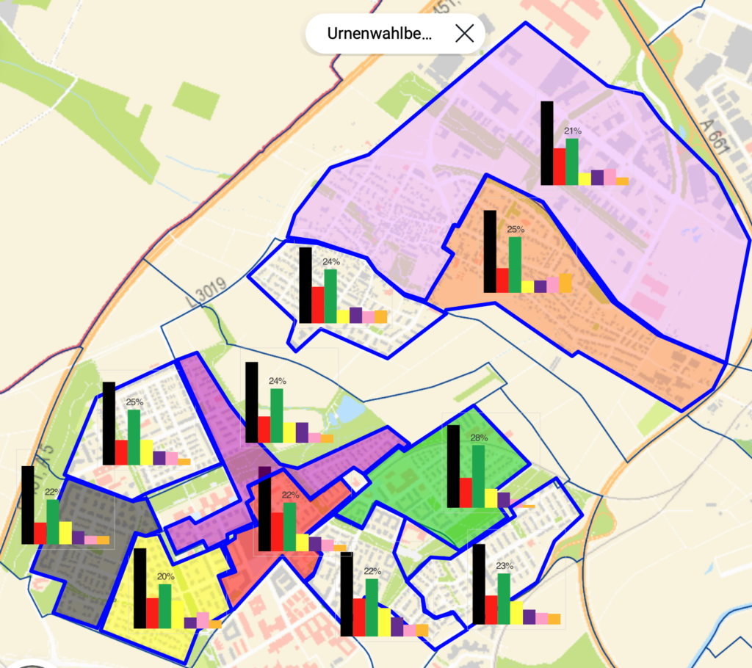Click the orange bar in the 25% orange-district chart
752x668 pixels.
(565, 283)
